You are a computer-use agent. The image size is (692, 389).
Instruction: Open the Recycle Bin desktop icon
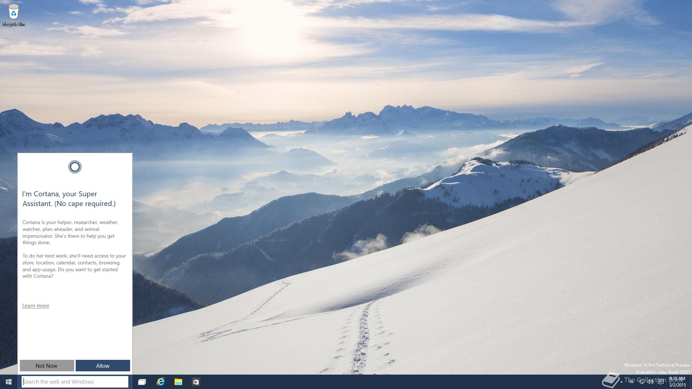13,15
